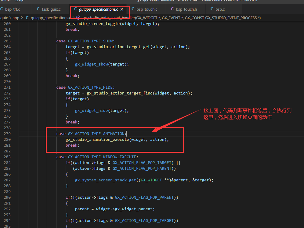
Task: Click 'gx_studio_action_target_get' call
Action: (x=118, y=47)
